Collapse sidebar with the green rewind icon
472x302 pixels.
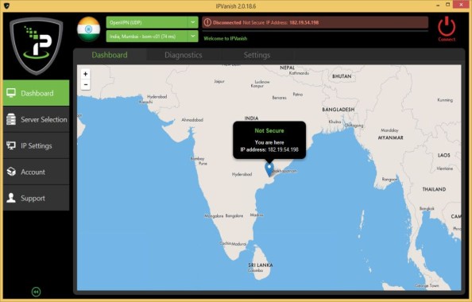36,292
